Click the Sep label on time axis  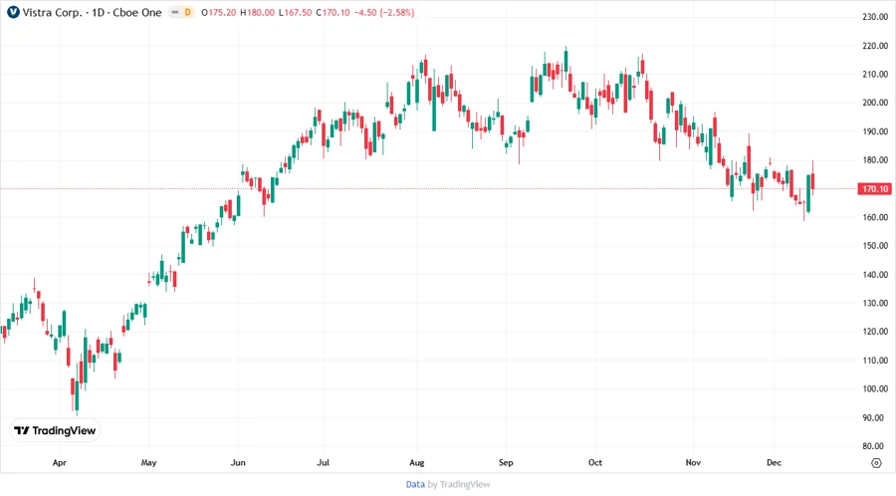506,462
